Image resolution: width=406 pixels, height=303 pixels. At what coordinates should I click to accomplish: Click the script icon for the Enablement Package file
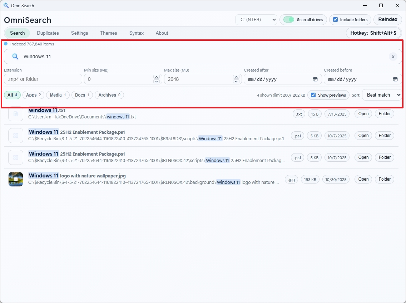pyautogui.click(x=15, y=136)
